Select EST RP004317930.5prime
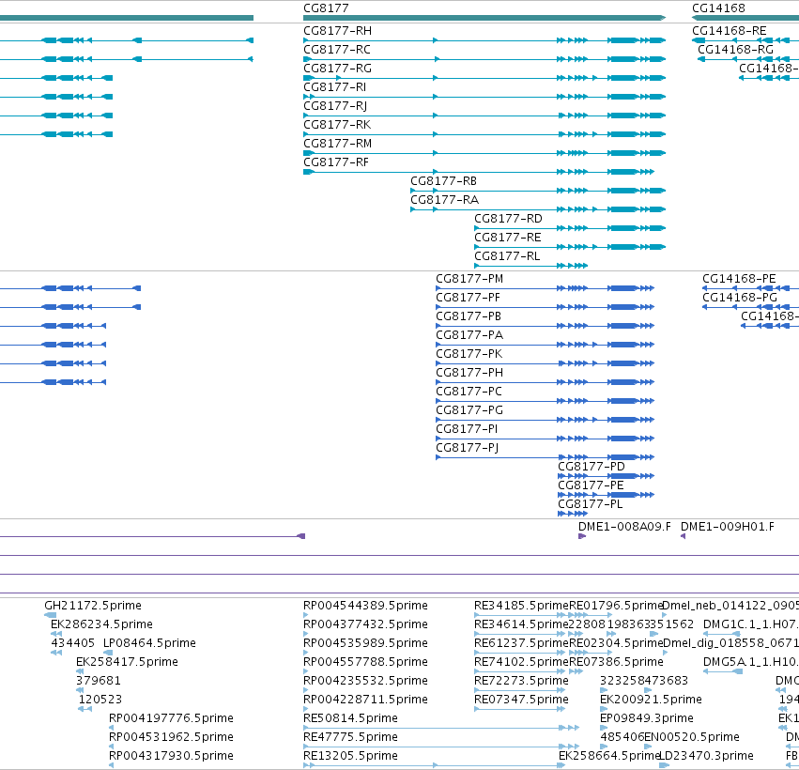This screenshot has width=799, height=770. click(171, 756)
